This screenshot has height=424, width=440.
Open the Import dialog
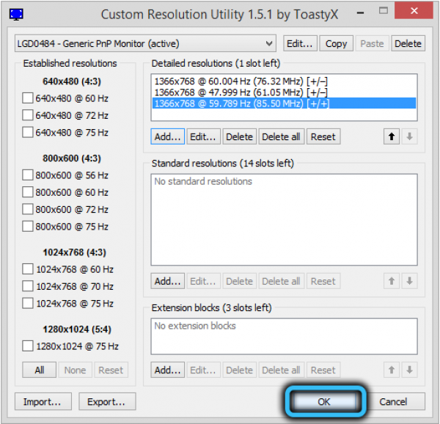click(43, 401)
